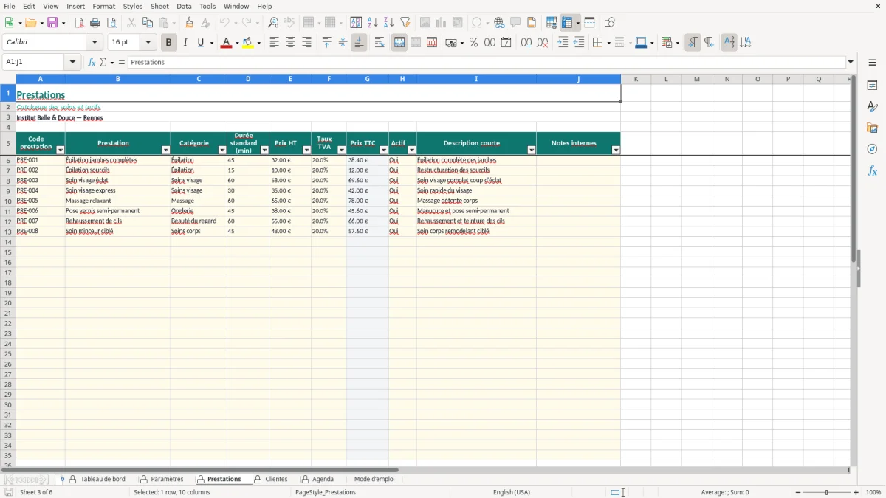Toggle print preview icon

point(111,23)
